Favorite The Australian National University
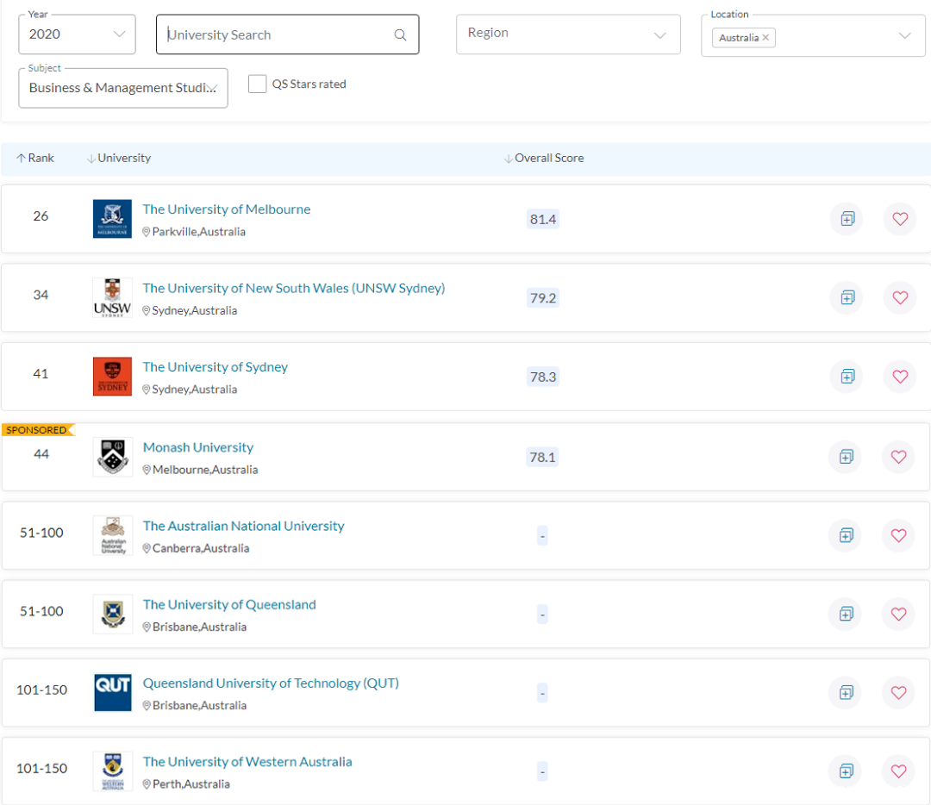Viewport: 931px width, 805px height. click(x=899, y=535)
